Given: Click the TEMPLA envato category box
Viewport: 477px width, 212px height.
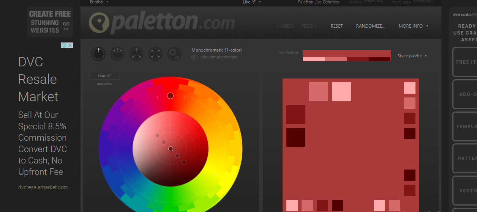Looking at the screenshot, I should 465,127.
